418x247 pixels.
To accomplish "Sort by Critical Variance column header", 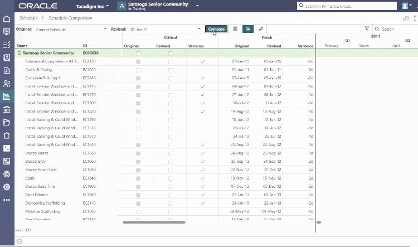I will click(196, 46).
